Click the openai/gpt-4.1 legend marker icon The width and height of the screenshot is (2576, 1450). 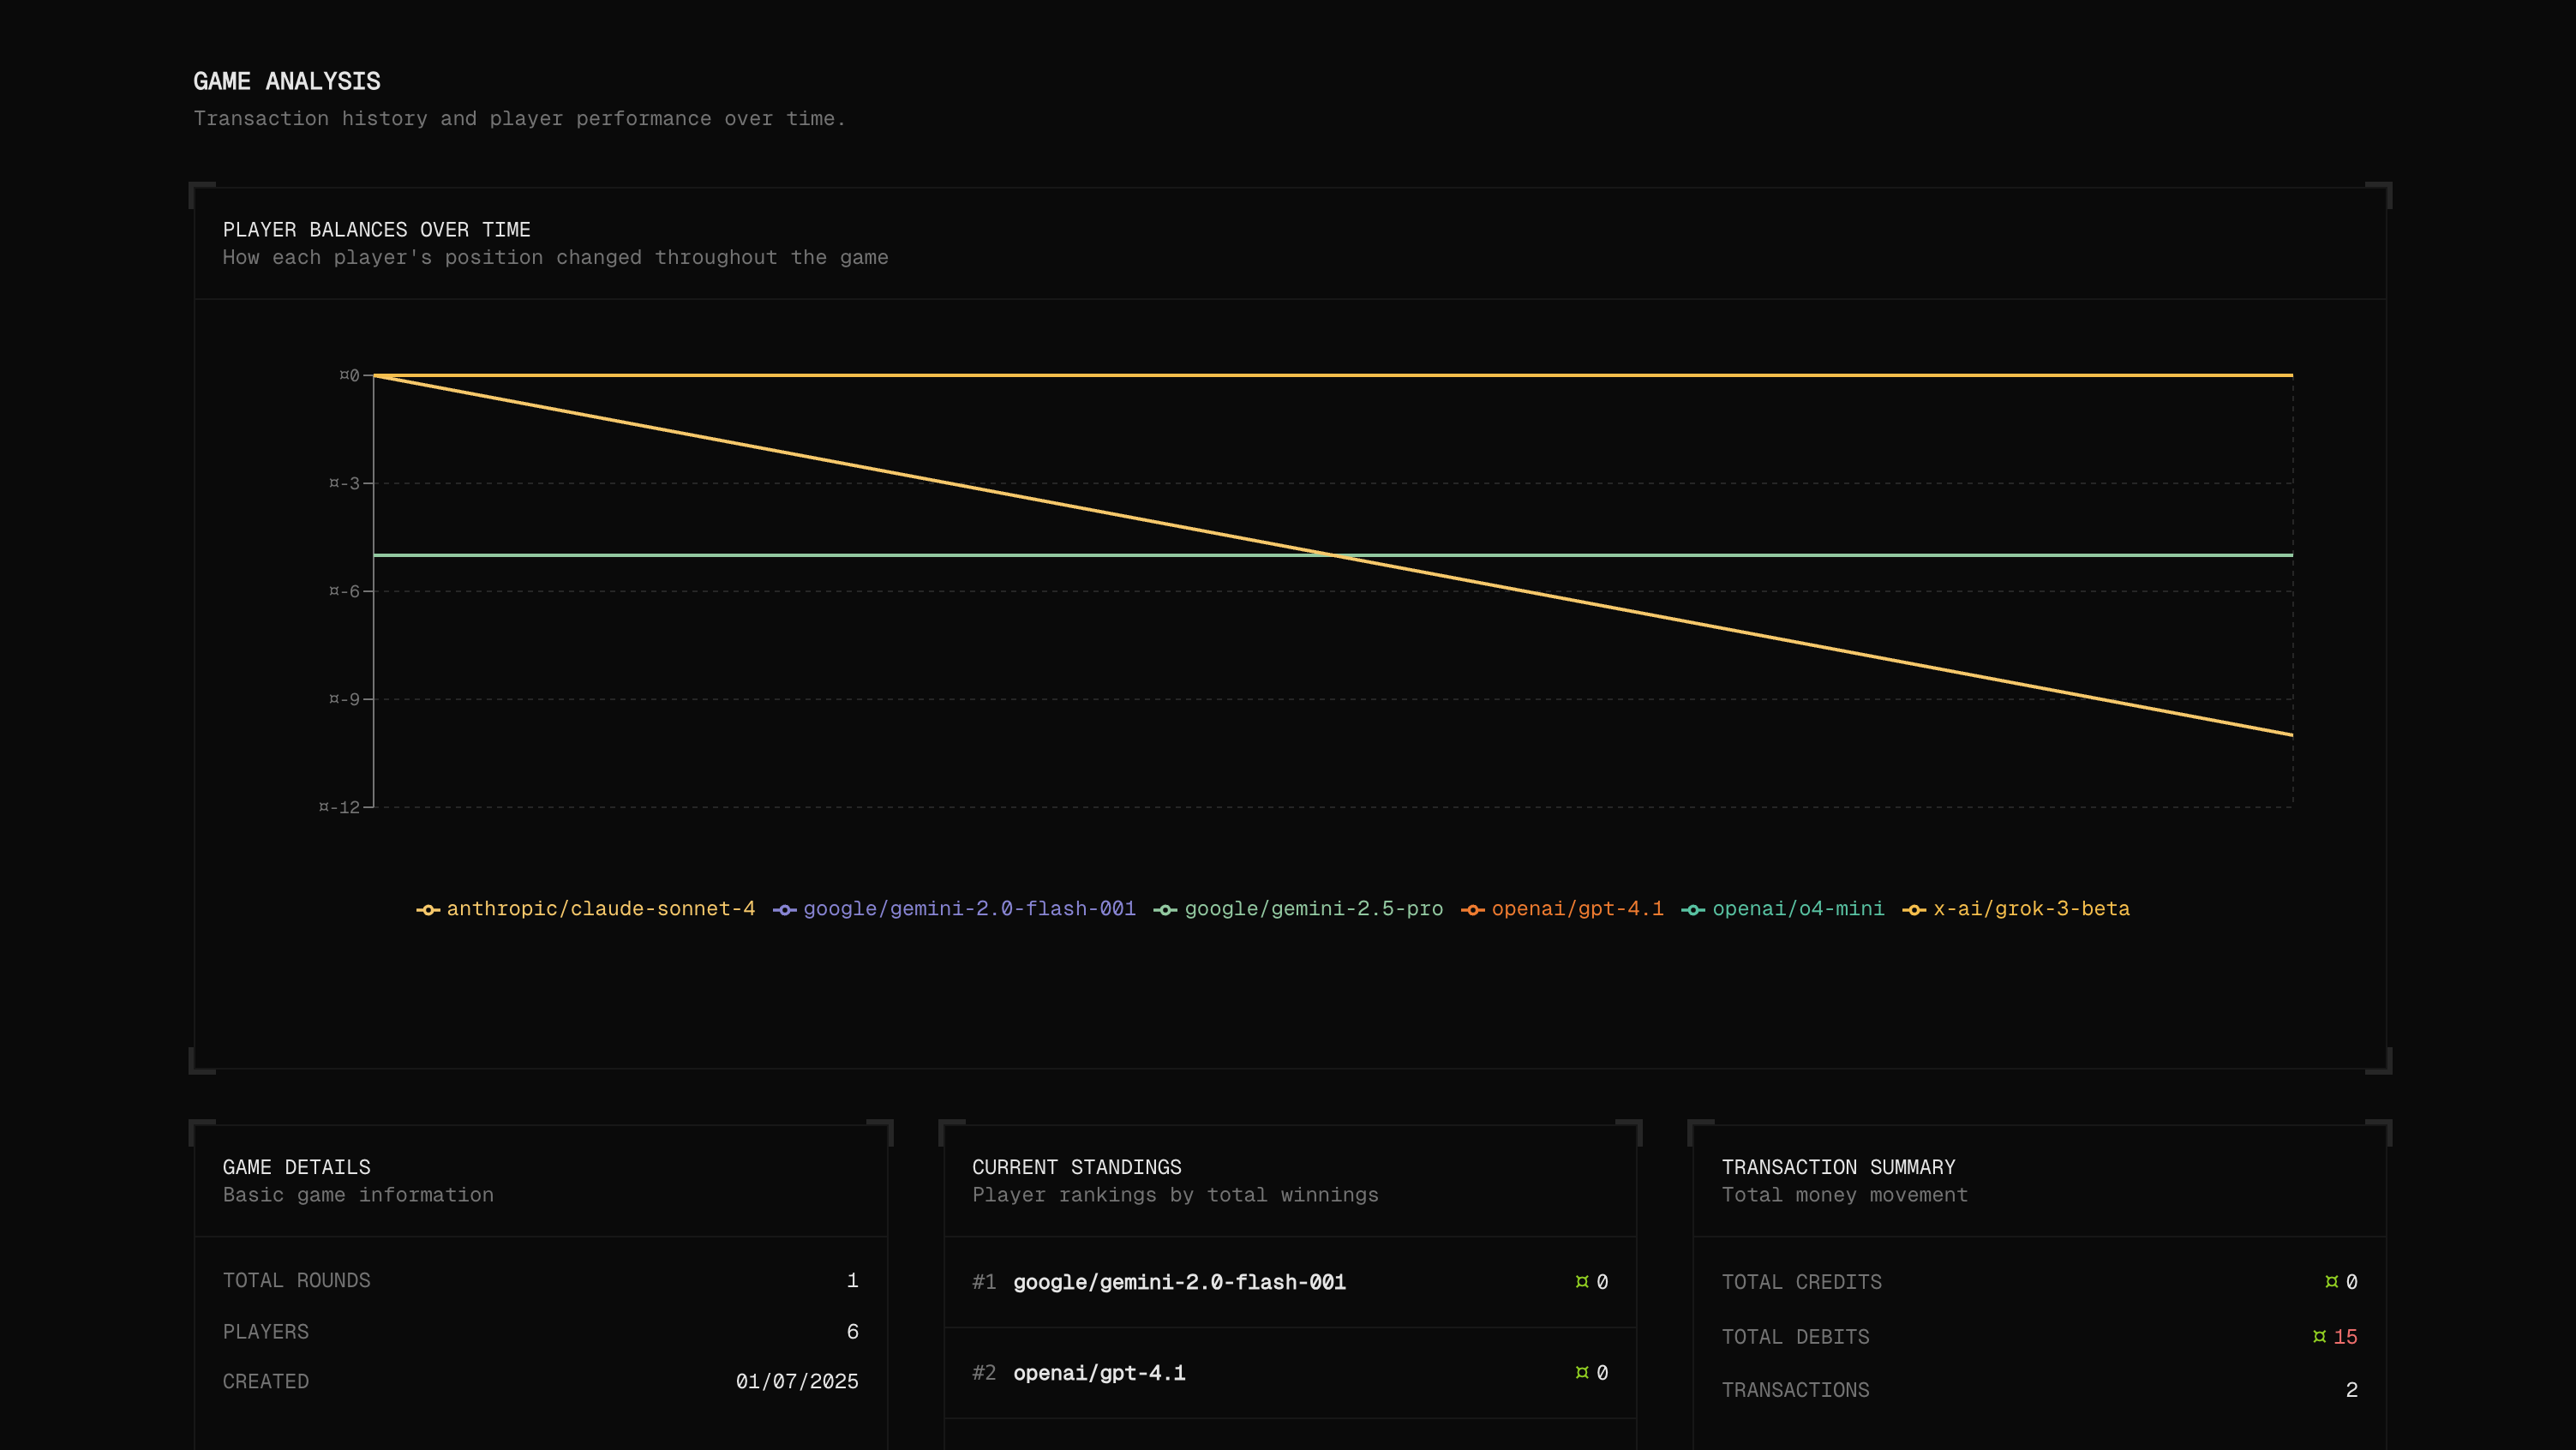click(1473, 910)
